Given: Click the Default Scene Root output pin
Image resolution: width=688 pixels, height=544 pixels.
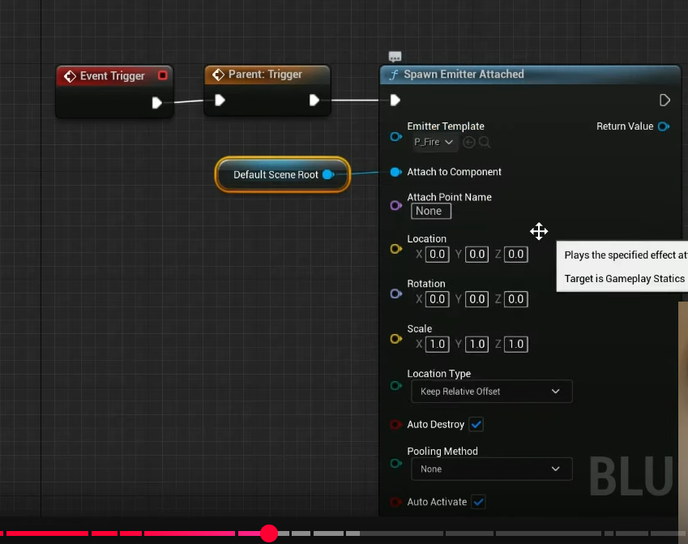Looking at the screenshot, I should 327,174.
